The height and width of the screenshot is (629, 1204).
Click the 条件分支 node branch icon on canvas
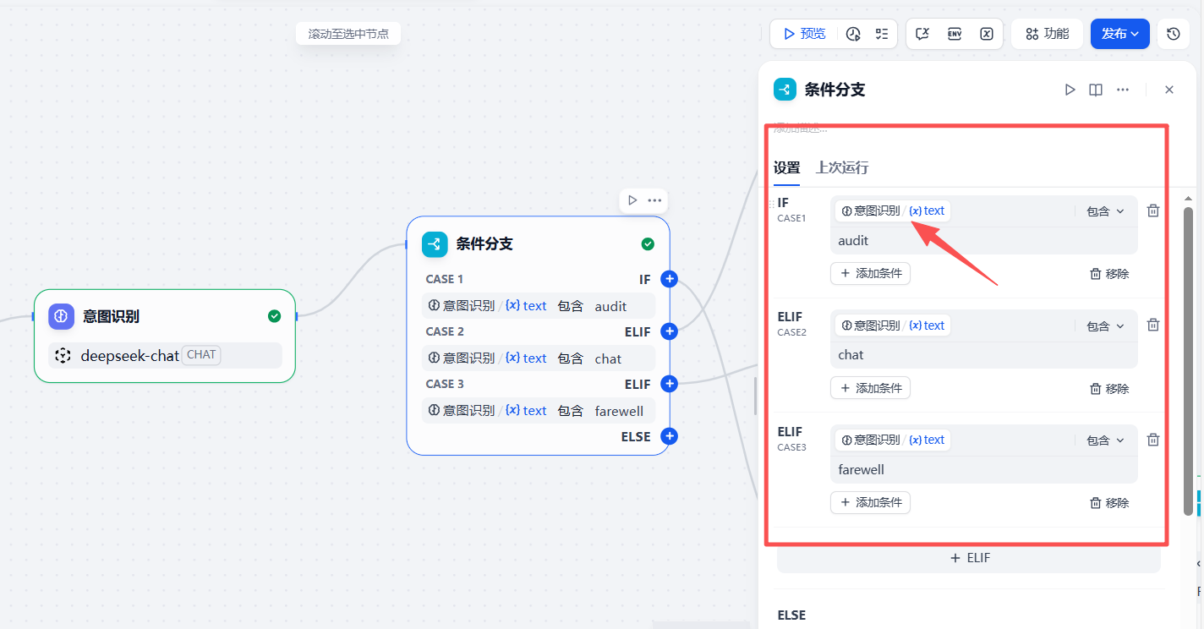[x=435, y=244]
